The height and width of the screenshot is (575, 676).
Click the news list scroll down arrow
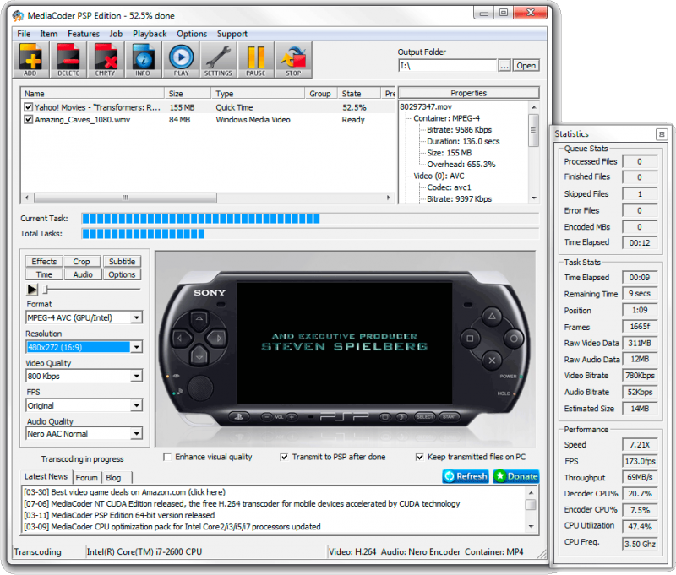[x=531, y=527]
